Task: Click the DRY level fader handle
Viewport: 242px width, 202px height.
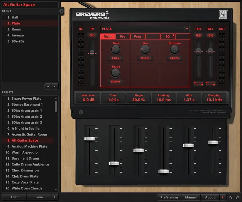Action: [x=198, y=51]
